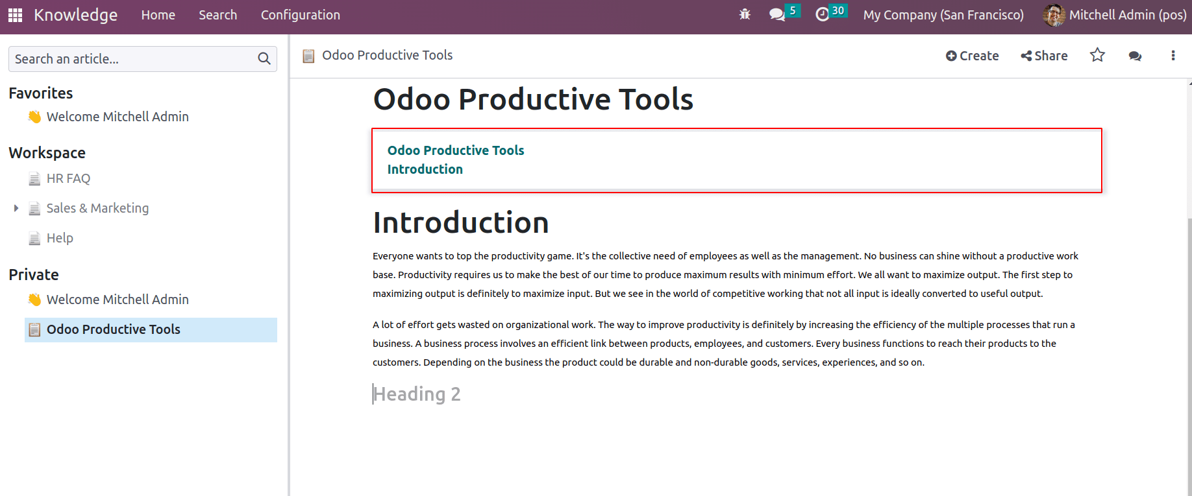
Task: Click the empty Heading 2 placeholder line
Action: 417,394
